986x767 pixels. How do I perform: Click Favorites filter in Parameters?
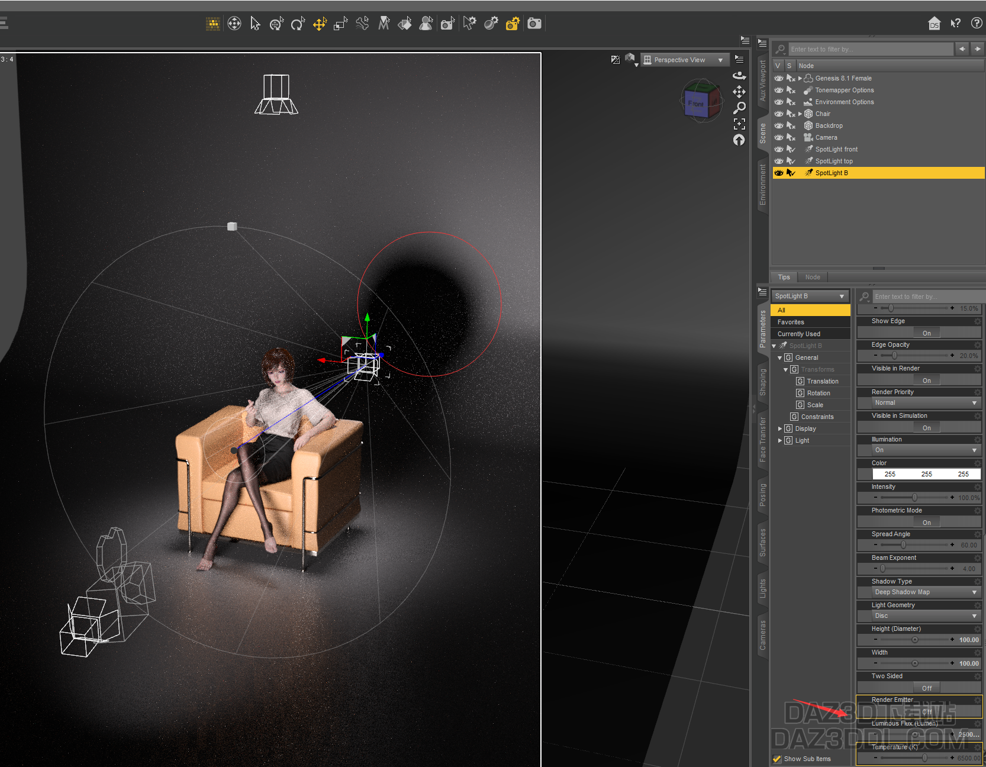coord(810,322)
